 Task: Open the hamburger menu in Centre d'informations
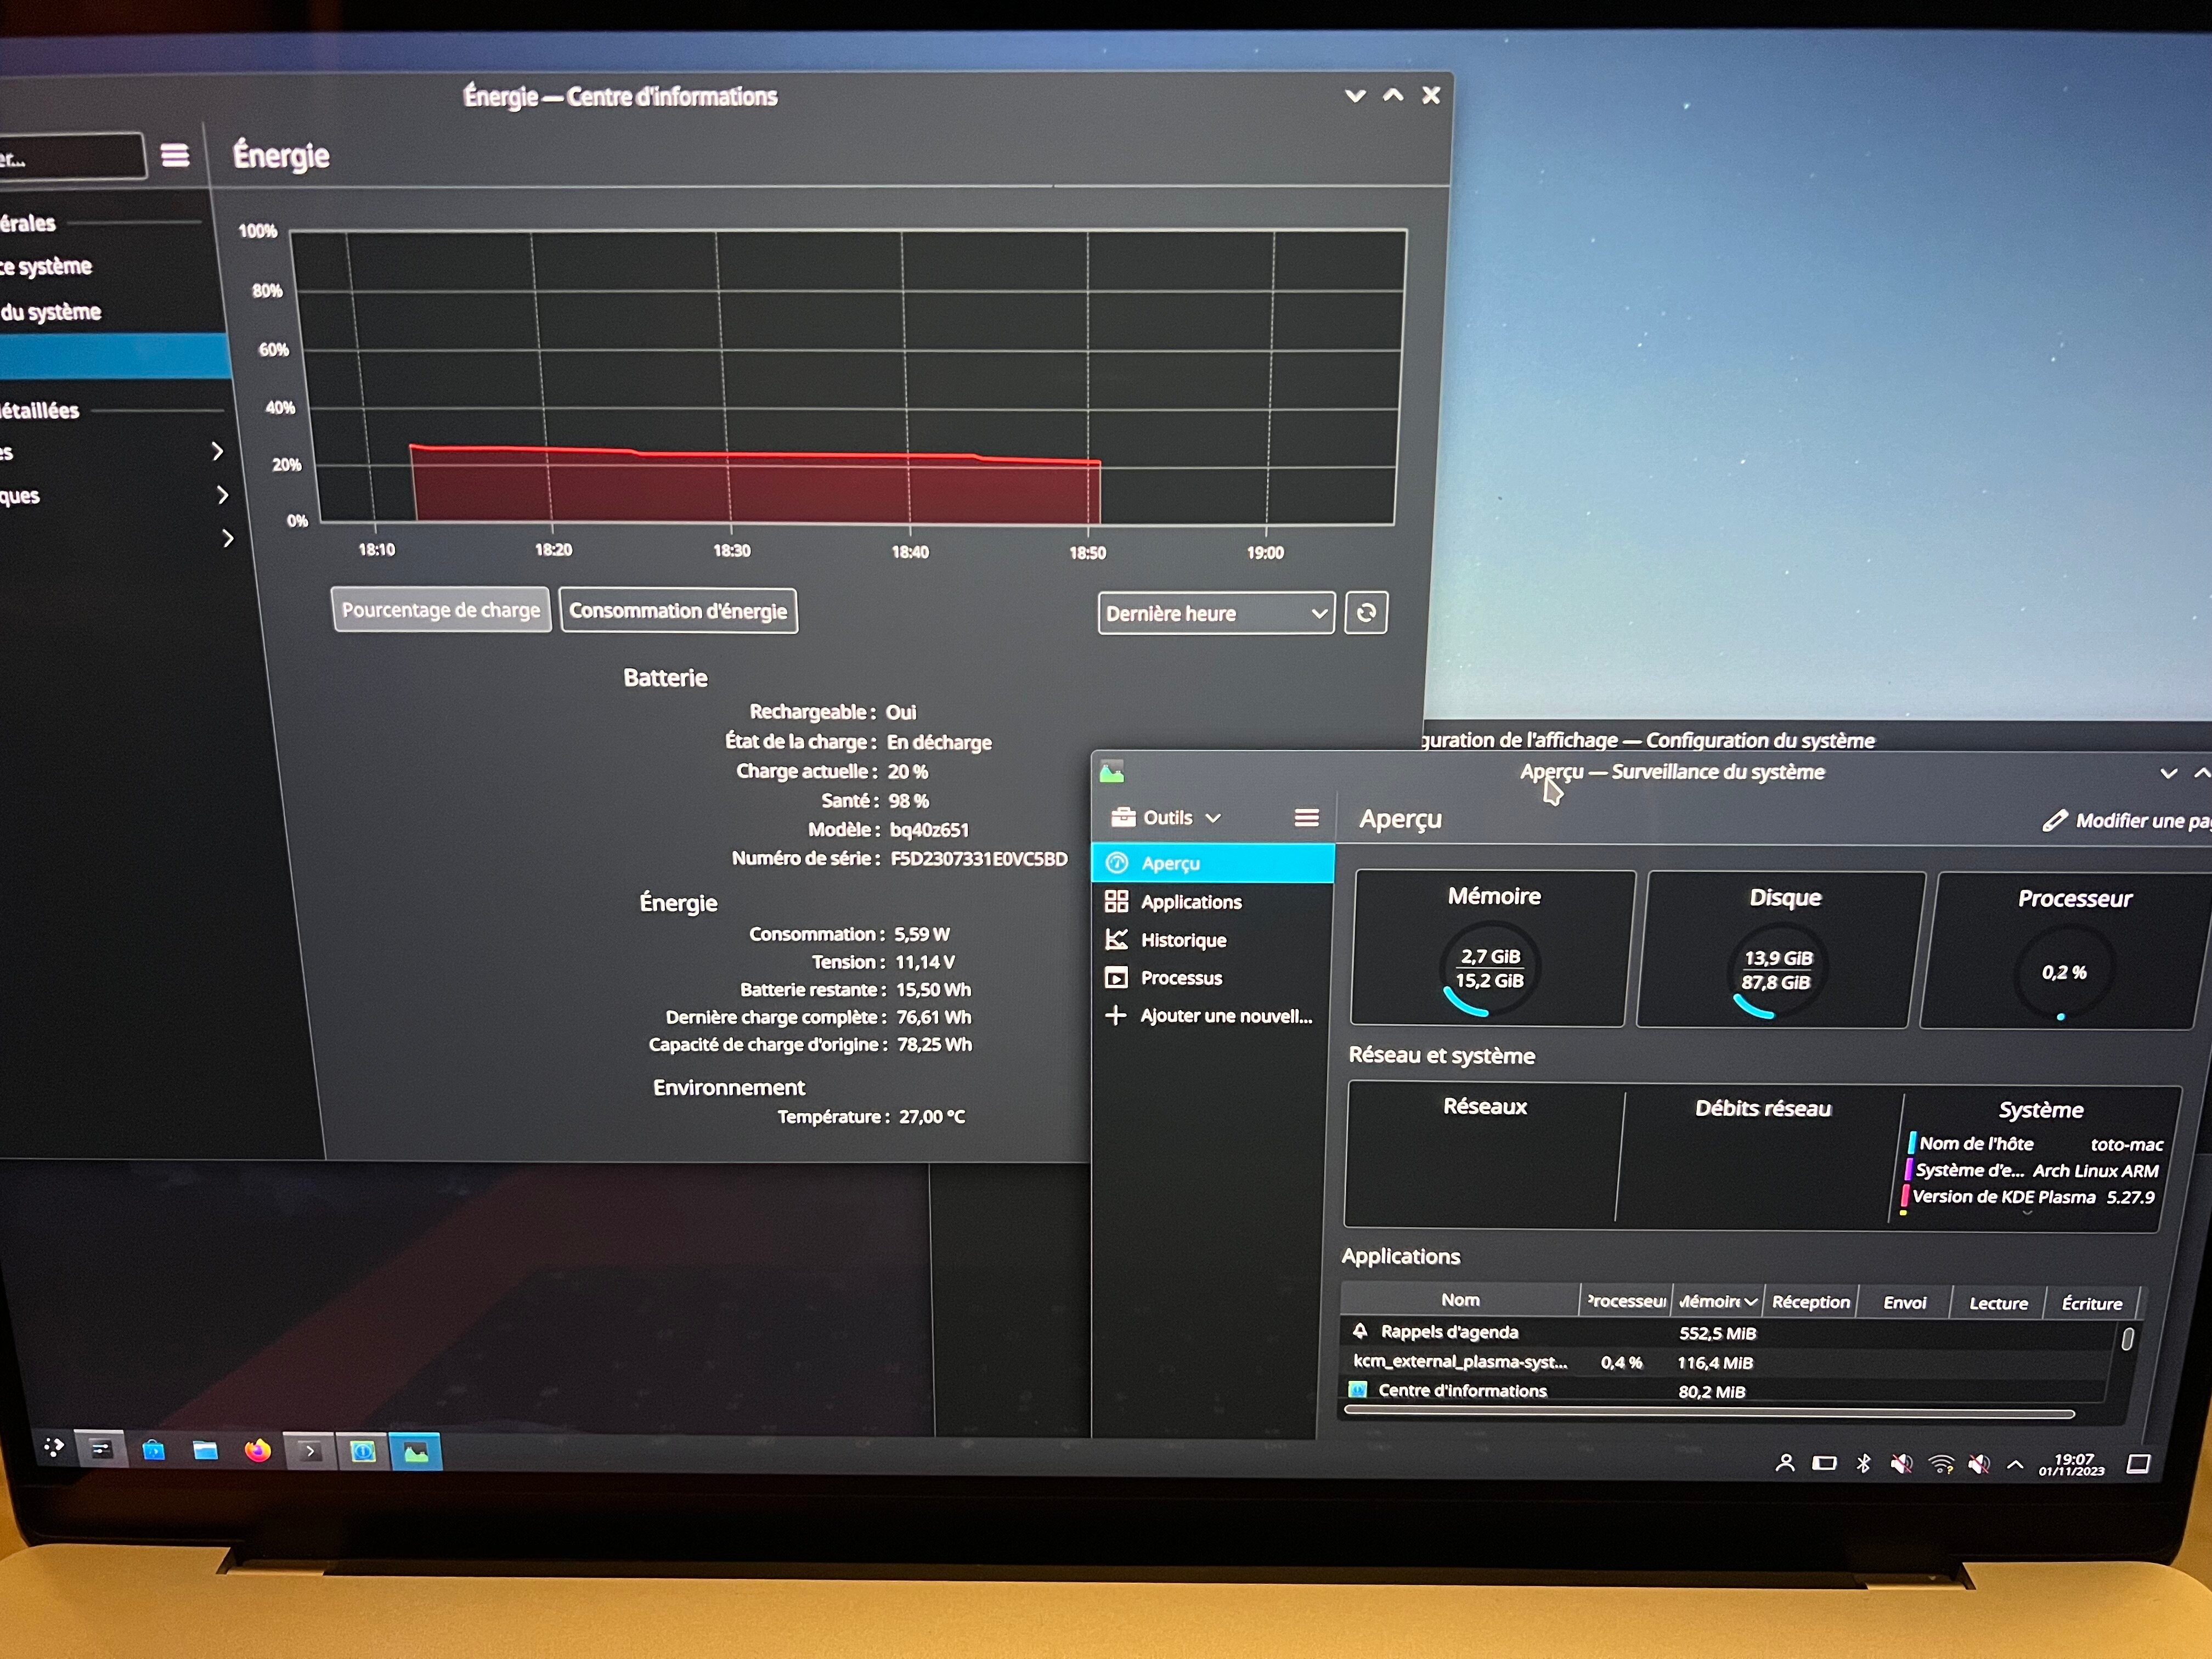[x=175, y=156]
